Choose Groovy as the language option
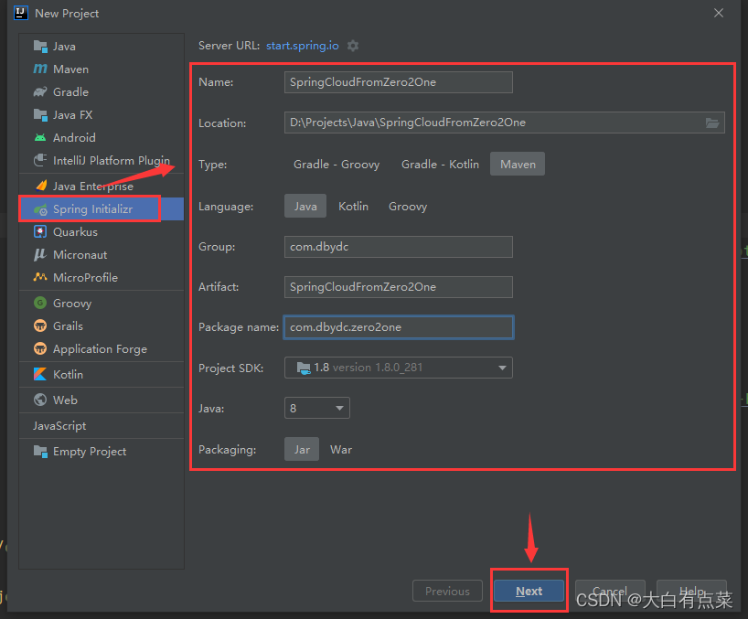This screenshot has height=619, width=748. pyautogui.click(x=408, y=206)
